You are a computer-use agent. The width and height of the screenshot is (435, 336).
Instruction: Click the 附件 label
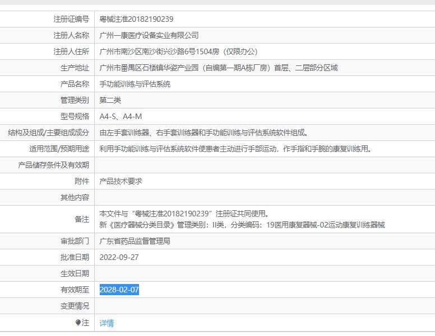coord(82,181)
